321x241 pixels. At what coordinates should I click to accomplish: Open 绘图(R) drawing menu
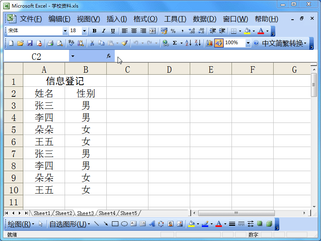coord(21,224)
